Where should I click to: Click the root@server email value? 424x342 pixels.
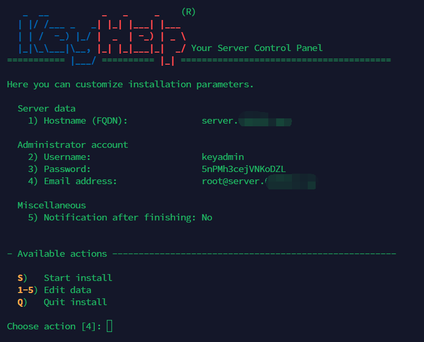pos(231,181)
